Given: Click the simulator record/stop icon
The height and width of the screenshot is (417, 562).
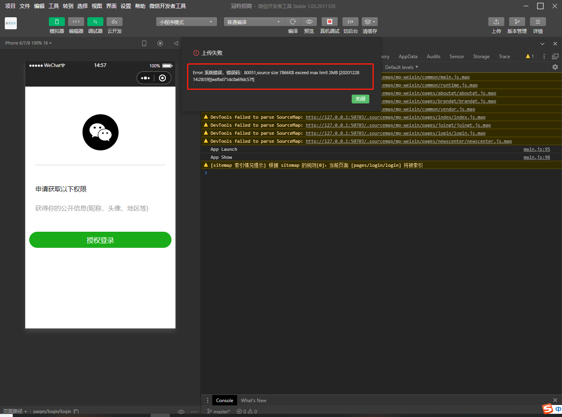Looking at the screenshot, I should [160, 43].
